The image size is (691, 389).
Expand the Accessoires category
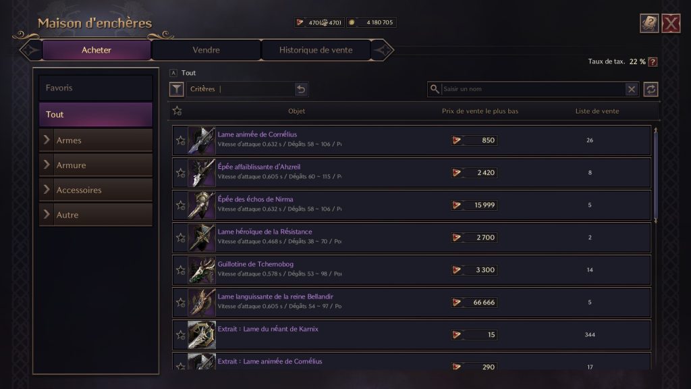point(96,190)
